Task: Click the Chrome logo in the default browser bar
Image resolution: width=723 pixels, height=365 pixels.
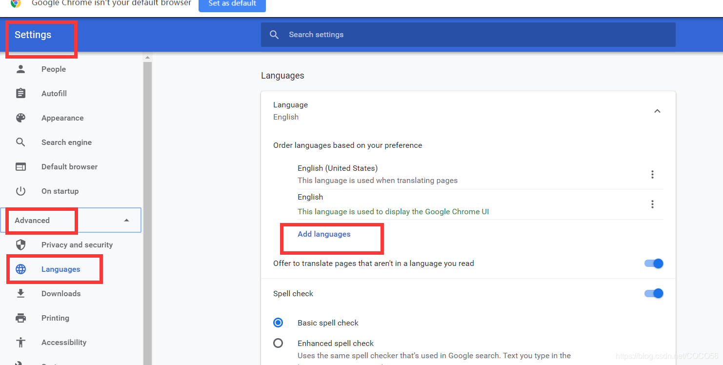Action: click(16, 3)
